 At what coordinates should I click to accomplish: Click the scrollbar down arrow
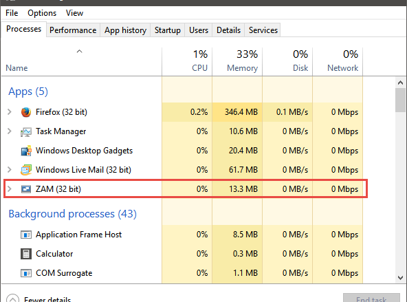point(400,278)
